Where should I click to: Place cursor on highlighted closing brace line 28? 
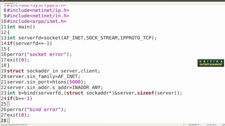pyautogui.click(x=8, y=120)
